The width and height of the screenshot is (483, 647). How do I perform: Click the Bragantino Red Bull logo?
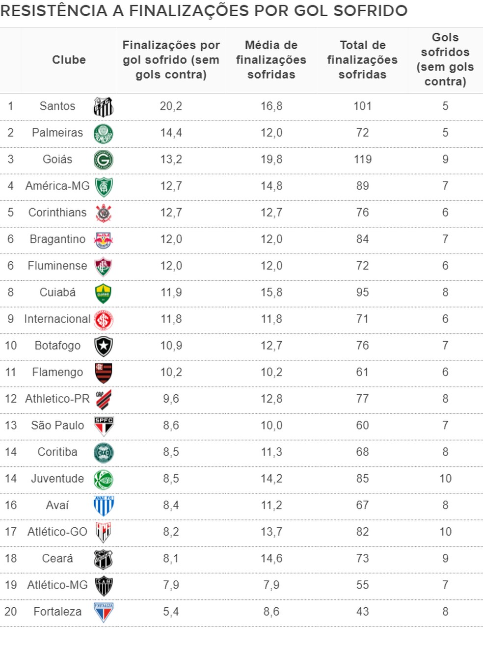click(104, 240)
